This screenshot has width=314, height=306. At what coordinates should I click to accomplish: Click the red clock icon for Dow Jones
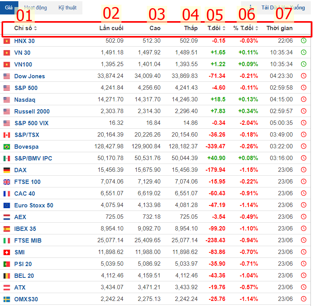tap(303, 76)
